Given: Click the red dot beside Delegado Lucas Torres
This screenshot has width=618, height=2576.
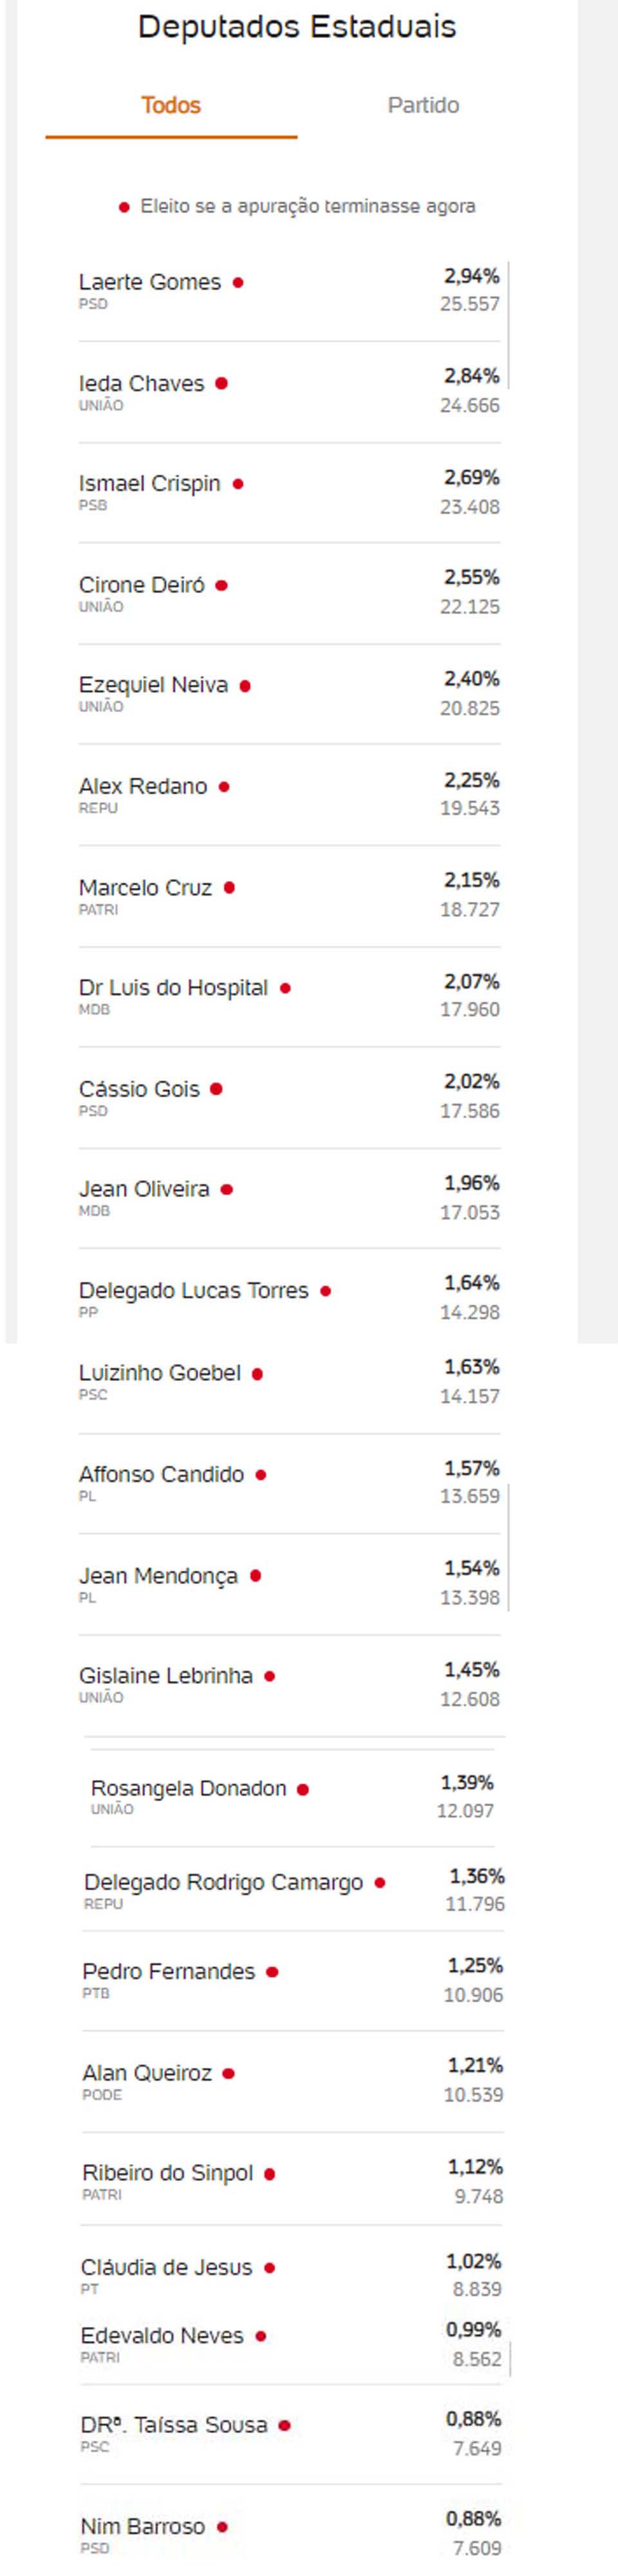Looking at the screenshot, I should pos(325,1291).
